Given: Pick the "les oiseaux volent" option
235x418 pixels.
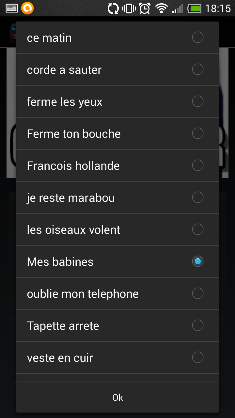Looking at the screenshot, I should click(x=197, y=230).
